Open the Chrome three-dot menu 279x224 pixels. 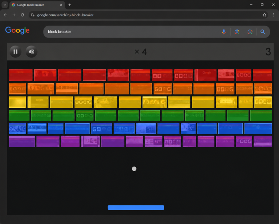pyautogui.click(x=274, y=15)
